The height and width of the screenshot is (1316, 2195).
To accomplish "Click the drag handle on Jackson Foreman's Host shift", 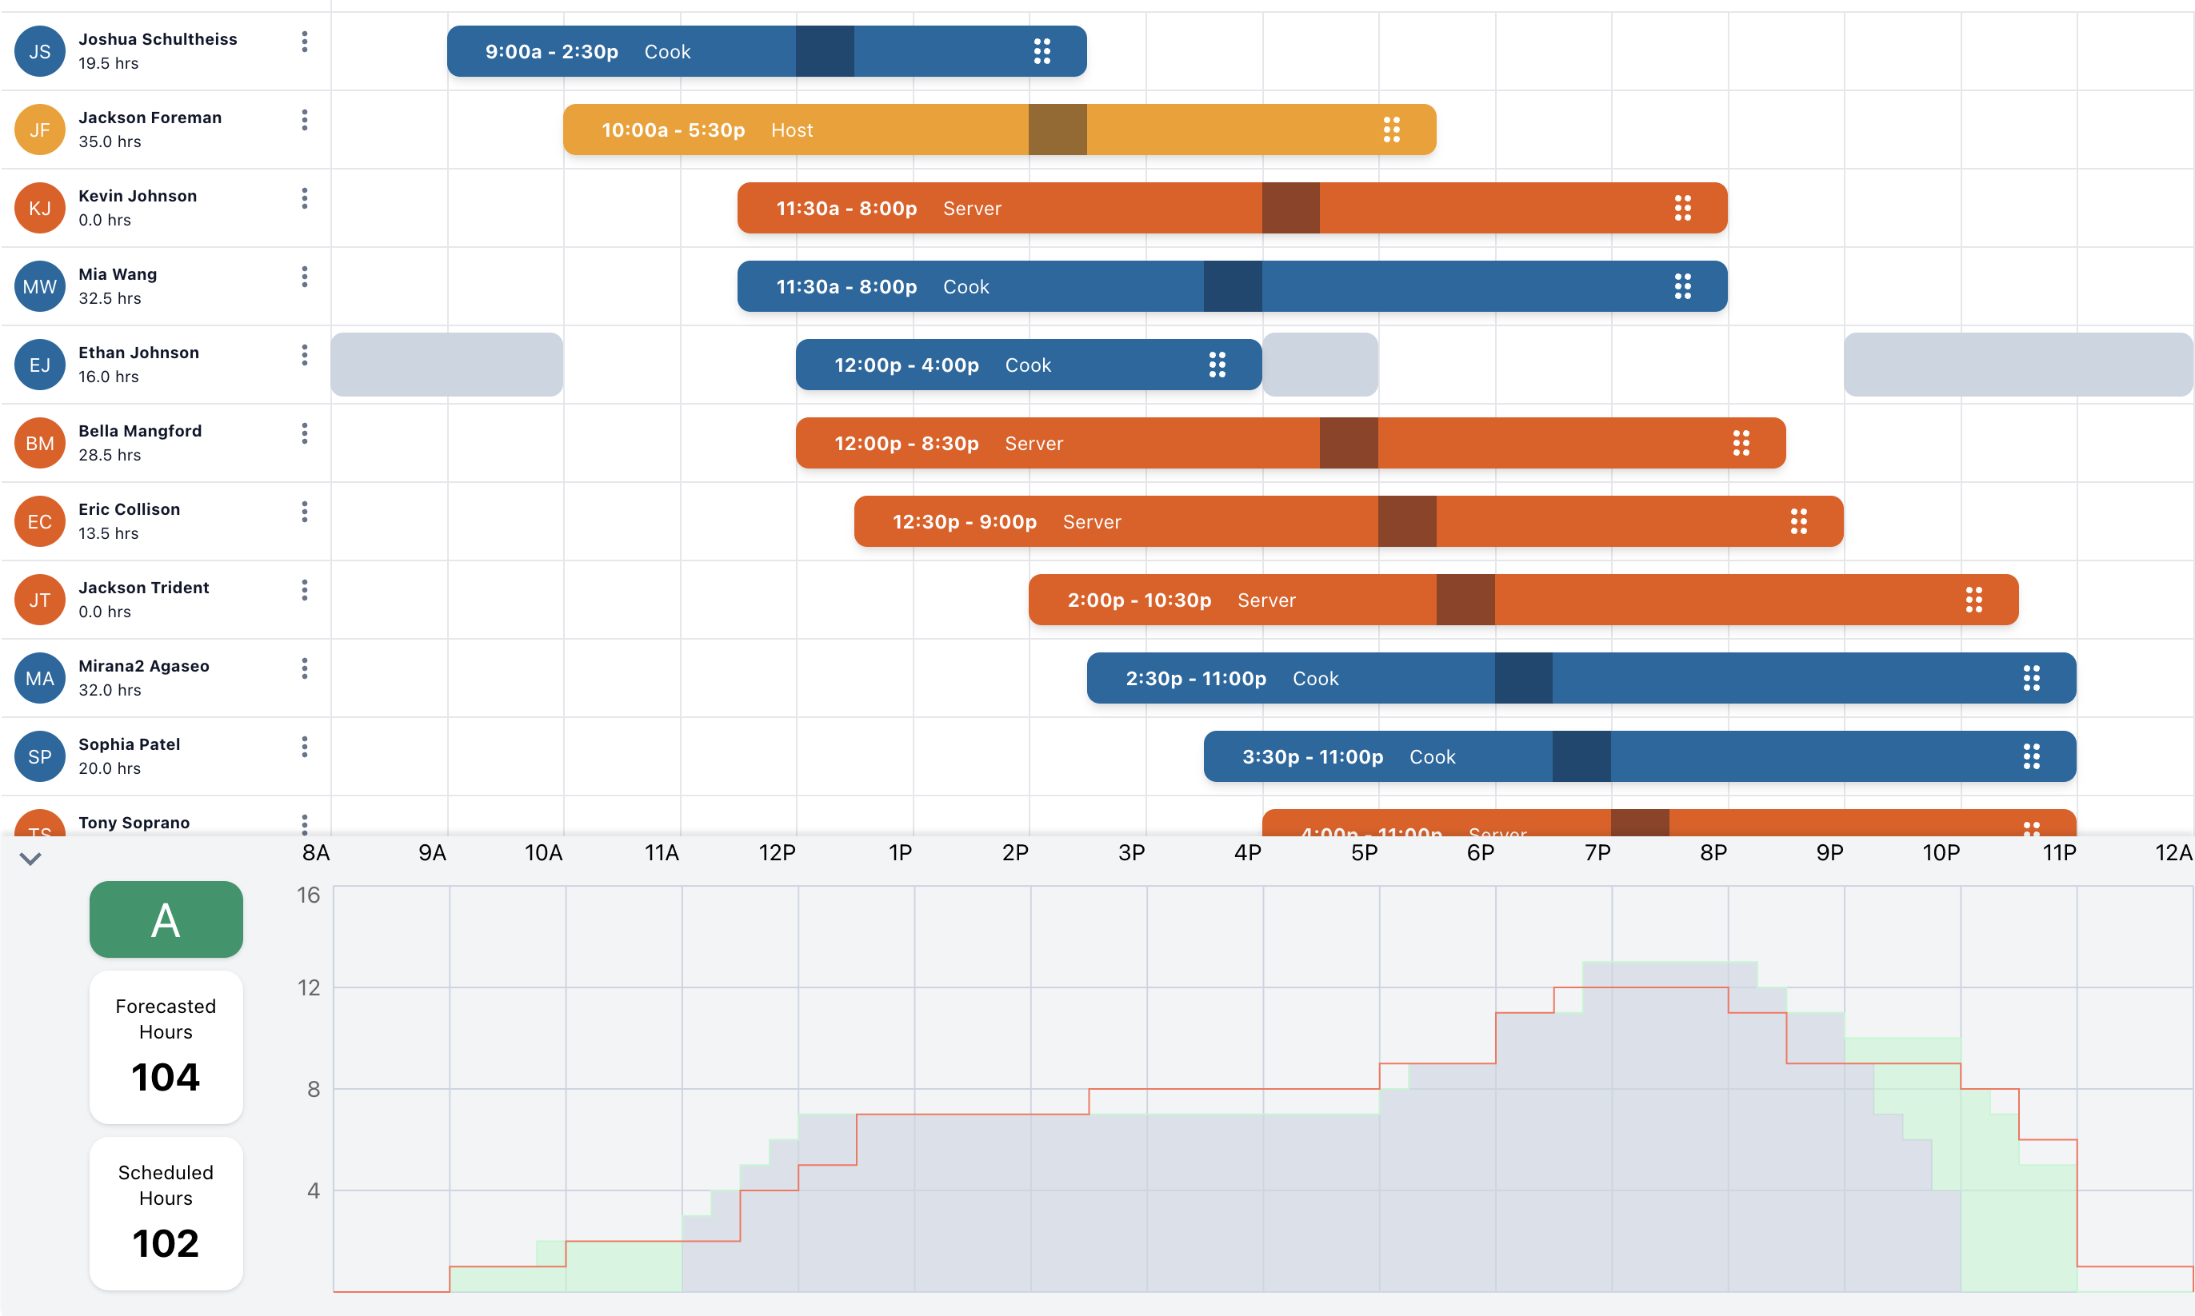I will [x=1392, y=129].
